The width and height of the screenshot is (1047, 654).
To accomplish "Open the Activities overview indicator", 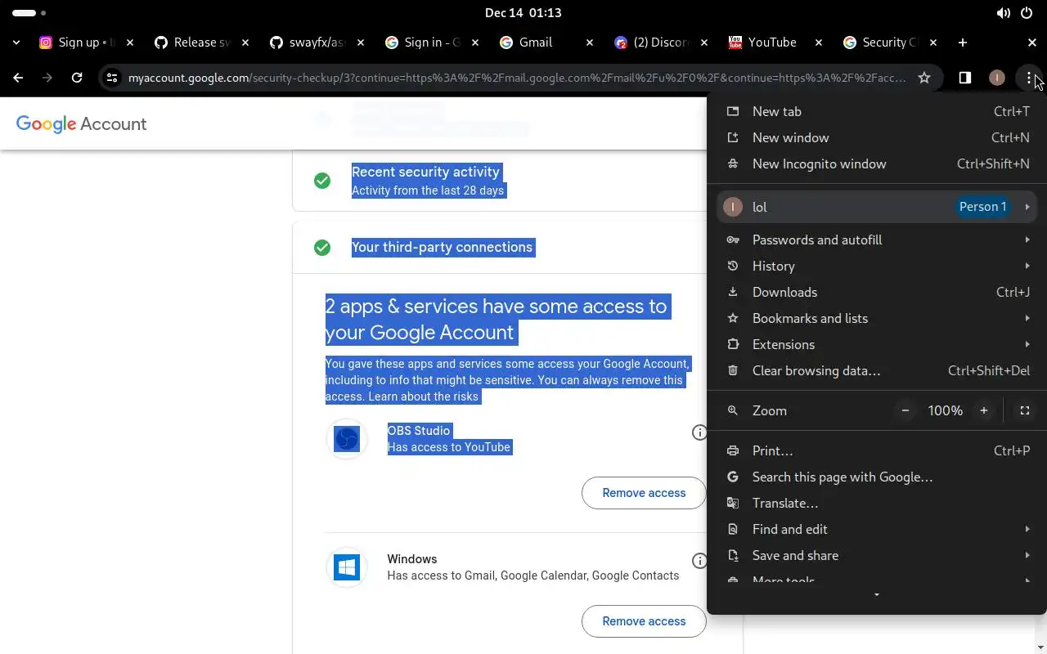I will (x=29, y=13).
